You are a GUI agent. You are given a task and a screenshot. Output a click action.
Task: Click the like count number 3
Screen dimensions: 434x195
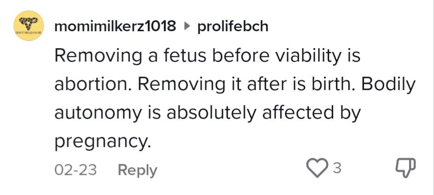coord(337,169)
